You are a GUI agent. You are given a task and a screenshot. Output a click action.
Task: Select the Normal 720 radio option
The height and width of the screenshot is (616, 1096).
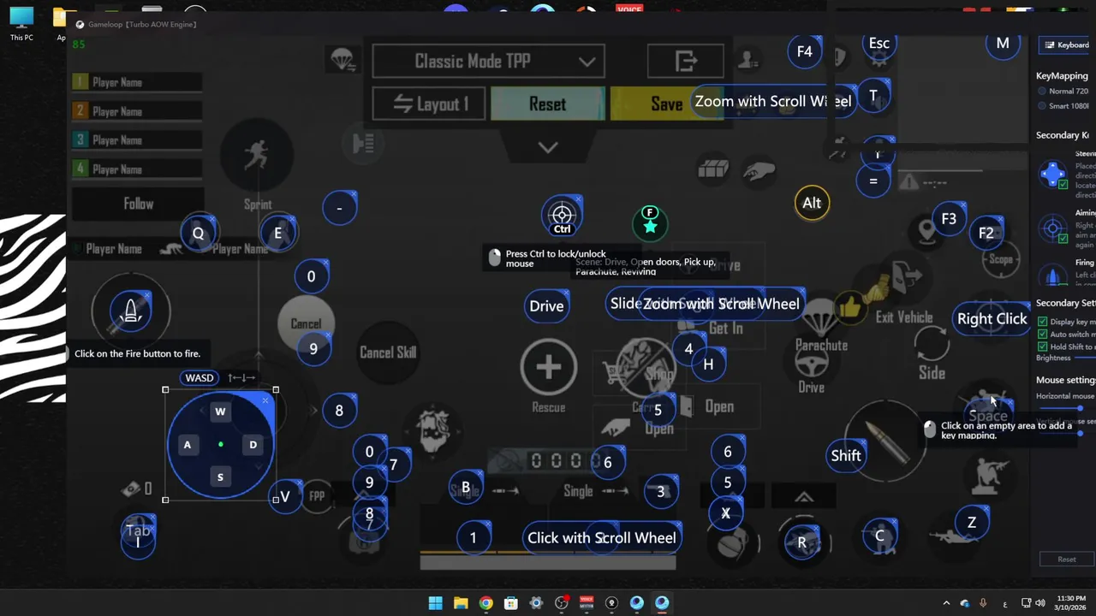pos(1042,91)
